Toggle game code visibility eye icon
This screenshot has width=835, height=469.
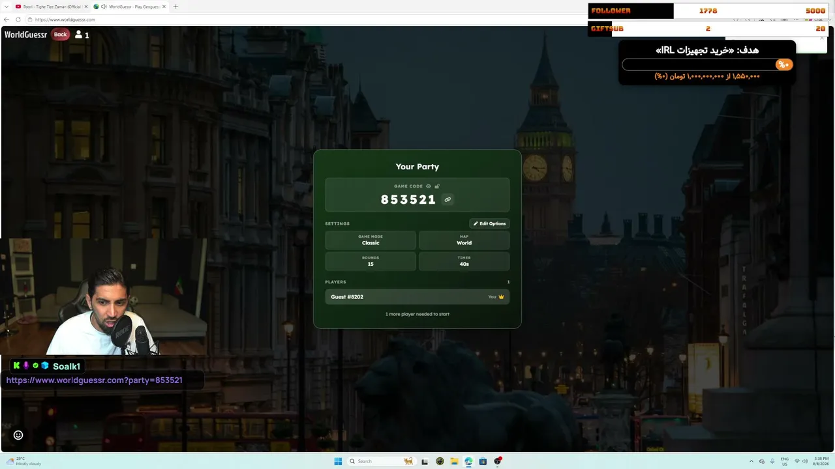[429, 186]
